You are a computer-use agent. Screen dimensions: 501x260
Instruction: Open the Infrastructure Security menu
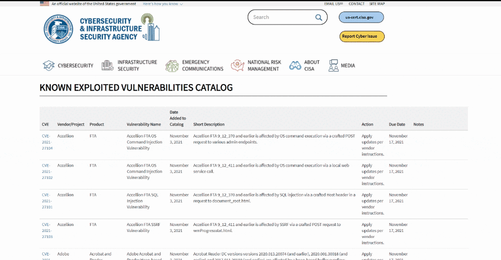137,65
